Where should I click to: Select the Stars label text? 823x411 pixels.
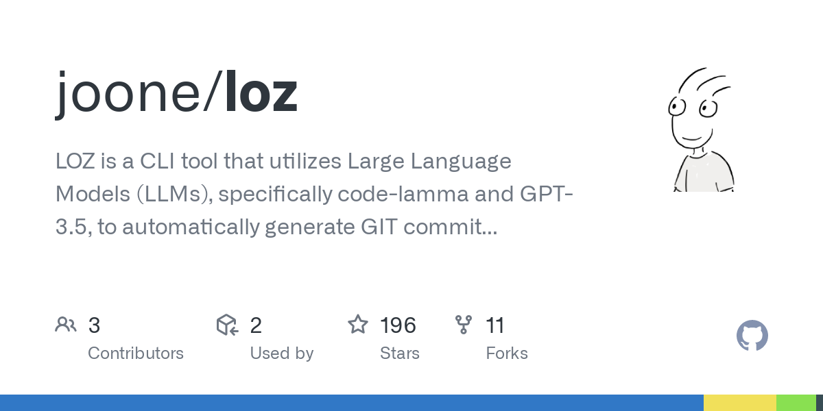coord(400,353)
